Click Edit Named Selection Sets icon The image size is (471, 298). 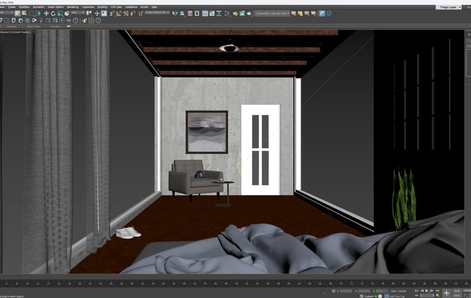[140, 13]
